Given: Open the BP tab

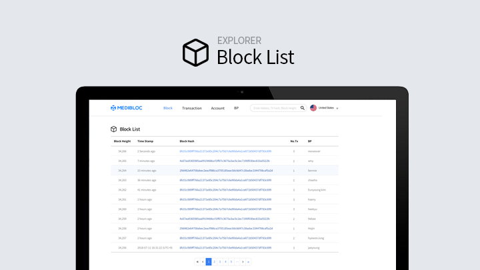Looking at the screenshot, I should pos(236,108).
